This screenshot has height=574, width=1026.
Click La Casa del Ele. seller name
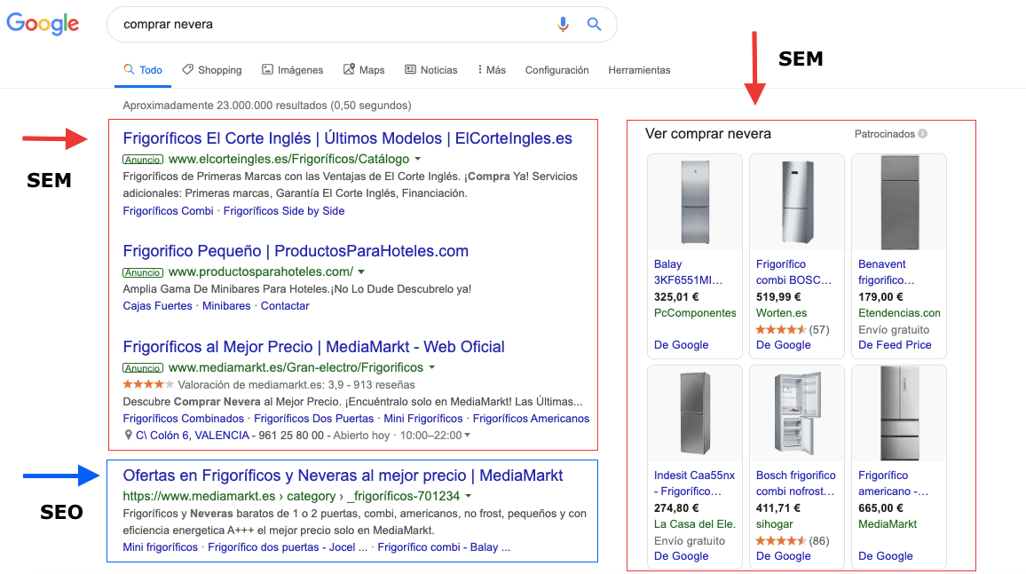pos(694,524)
